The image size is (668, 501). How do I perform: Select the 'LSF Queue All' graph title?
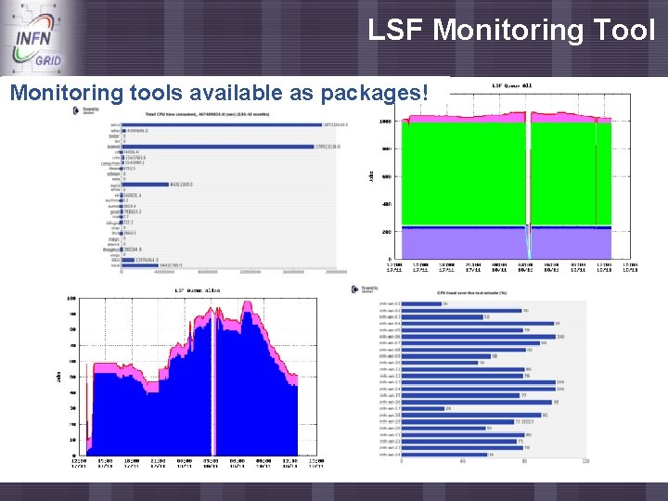(x=511, y=85)
